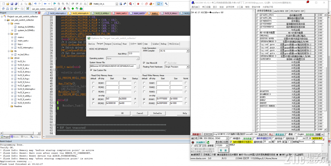Uncheck the IRAM1 default checkbox
331x166 pixels.
click(144, 99)
